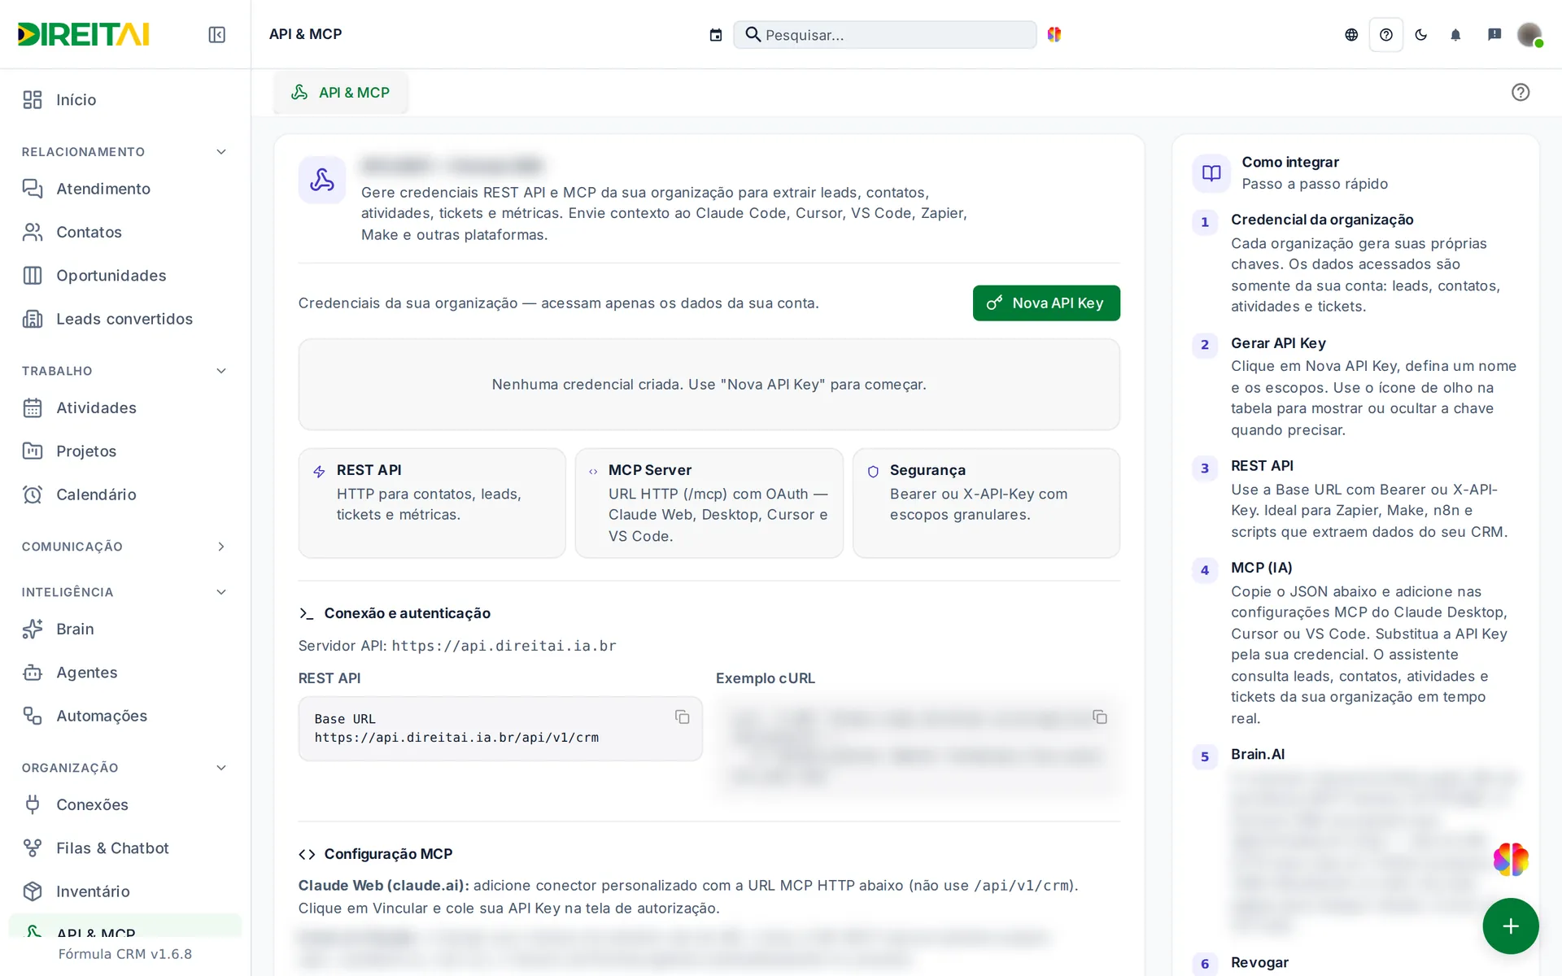Focus the Pesquisar search field
Screen dimensions: 1562x976
coord(885,35)
